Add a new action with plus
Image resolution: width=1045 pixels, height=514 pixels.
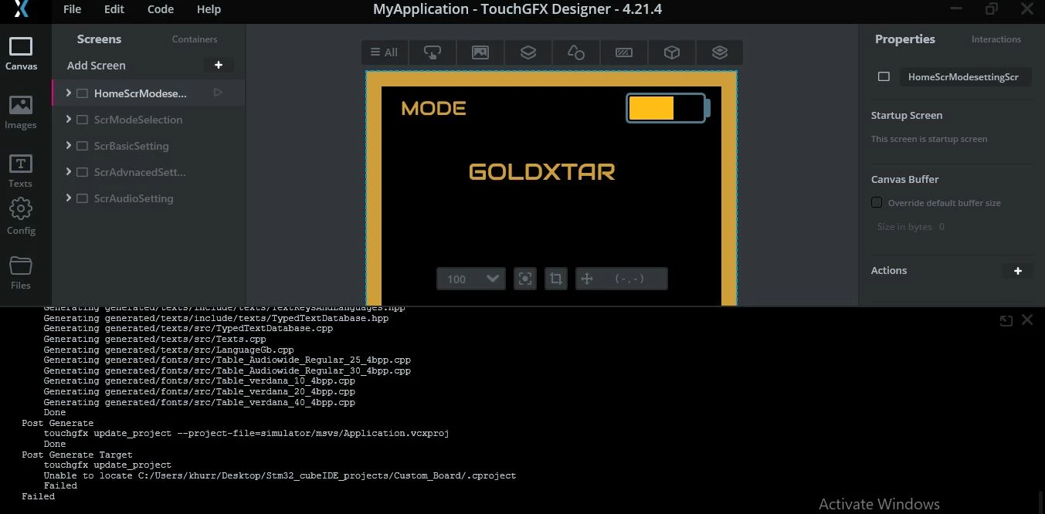click(1018, 271)
